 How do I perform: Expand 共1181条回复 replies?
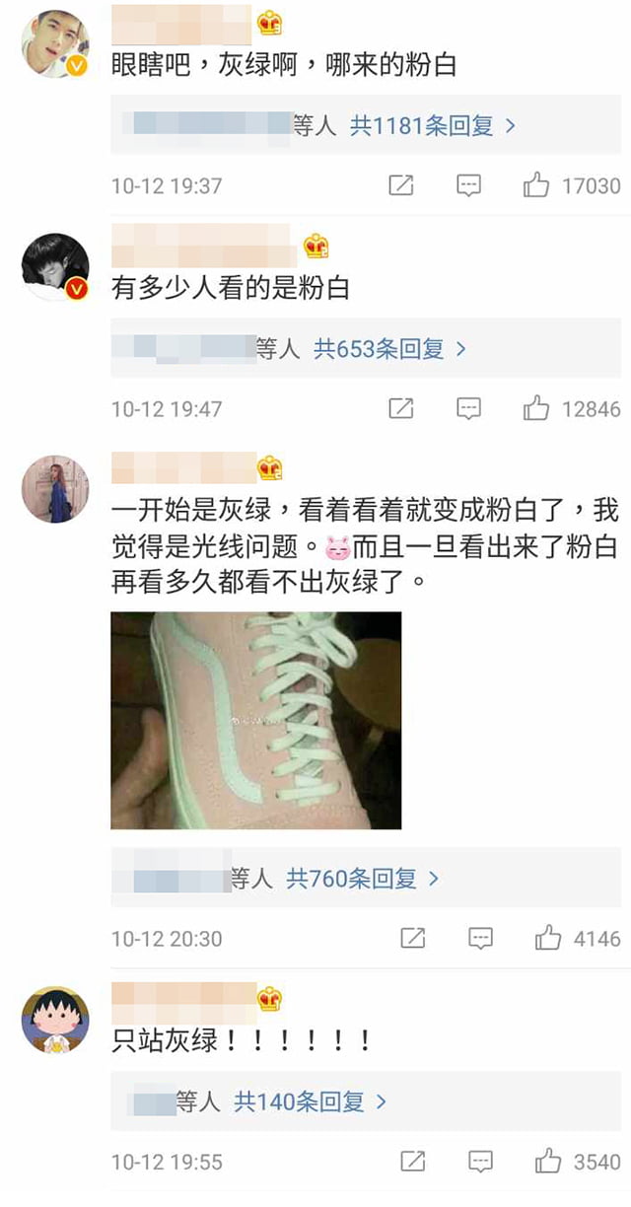tap(433, 126)
